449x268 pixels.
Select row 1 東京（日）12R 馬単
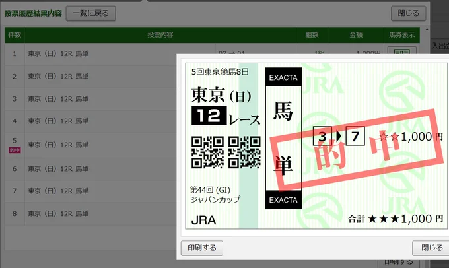58,54
